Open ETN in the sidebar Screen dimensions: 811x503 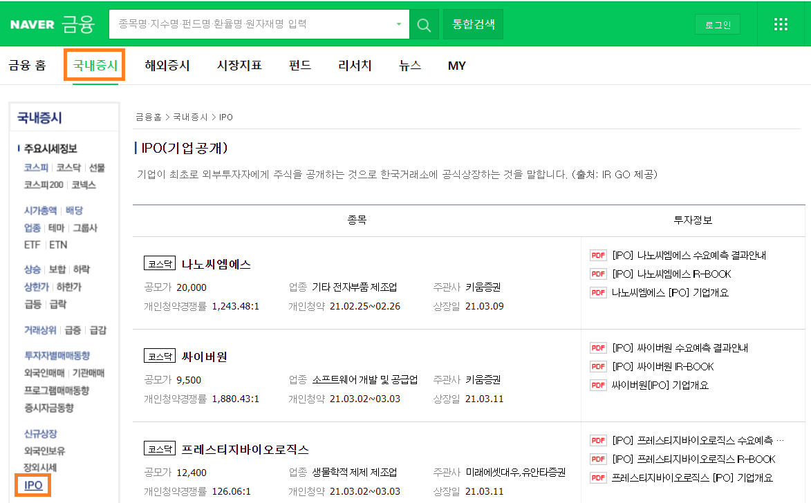[x=58, y=245]
